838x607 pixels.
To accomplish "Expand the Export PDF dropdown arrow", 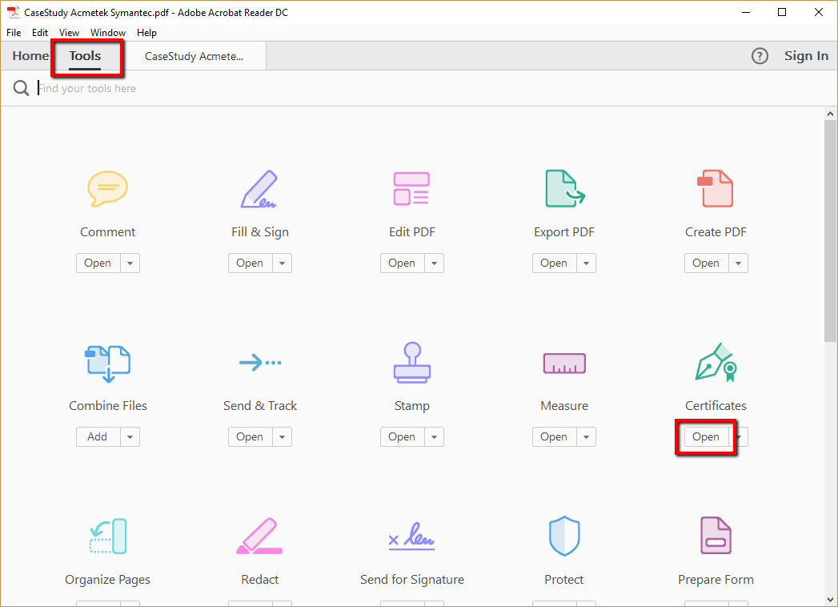I will pyautogui.click(x=586, y=263).
